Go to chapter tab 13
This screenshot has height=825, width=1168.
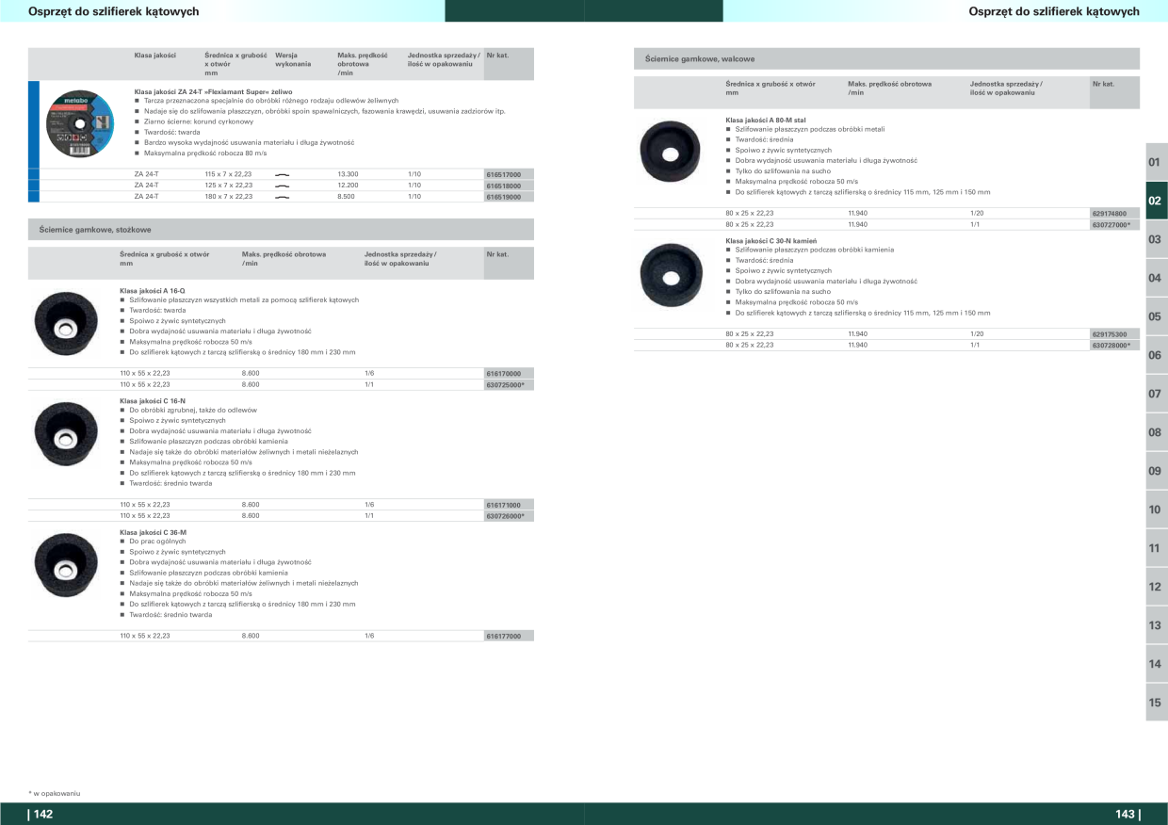(1156, 625)
